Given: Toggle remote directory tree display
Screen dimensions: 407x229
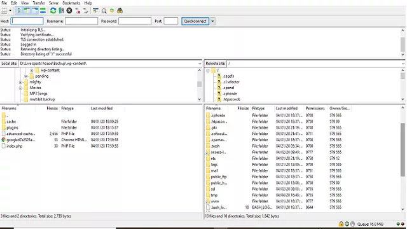Looking at the screenshot, I should 35,11.
